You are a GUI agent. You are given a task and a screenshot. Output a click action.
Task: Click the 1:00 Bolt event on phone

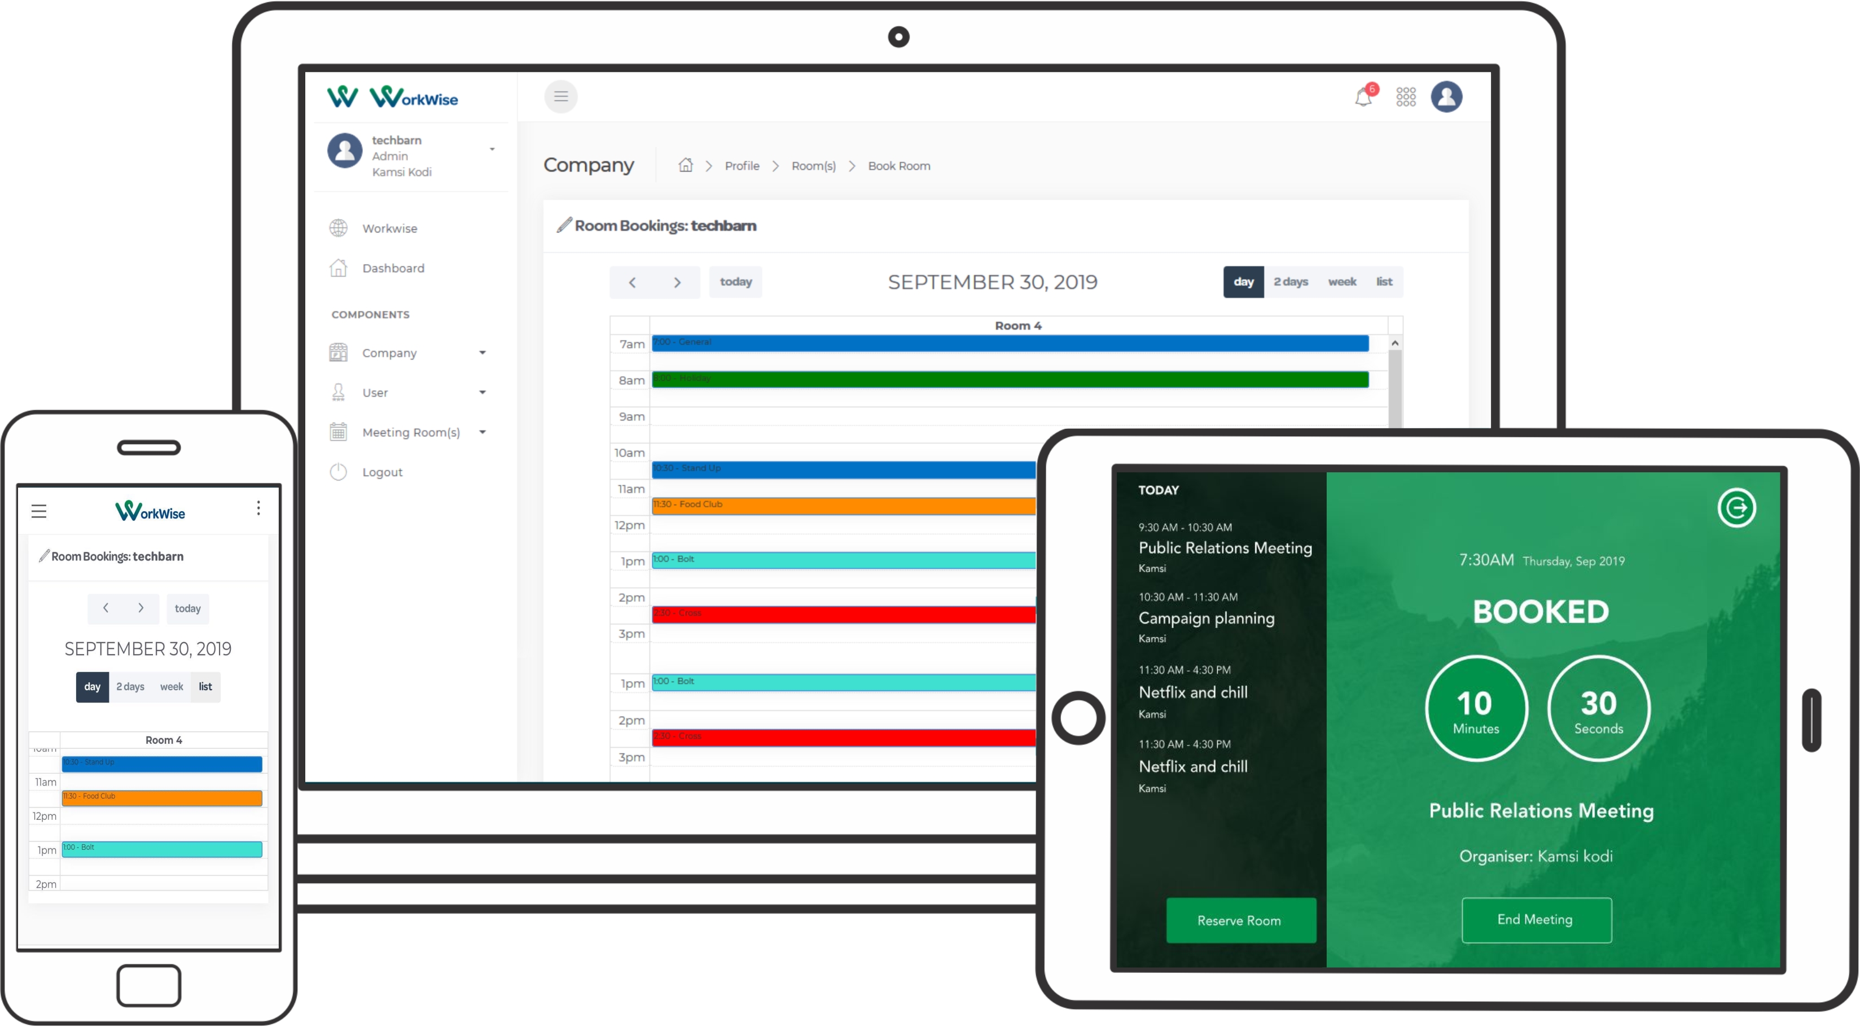point(162,849)
